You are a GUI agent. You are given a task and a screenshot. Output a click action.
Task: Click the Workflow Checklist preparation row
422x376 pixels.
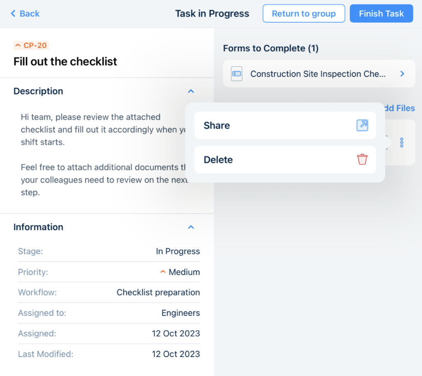(109, 292)
